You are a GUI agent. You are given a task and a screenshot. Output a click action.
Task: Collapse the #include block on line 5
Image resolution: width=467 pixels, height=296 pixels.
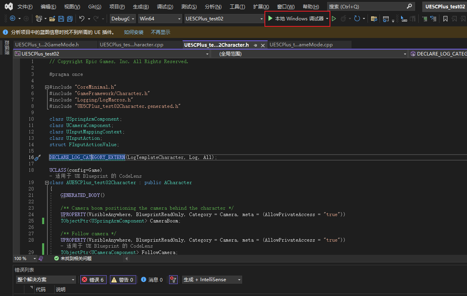47,87
